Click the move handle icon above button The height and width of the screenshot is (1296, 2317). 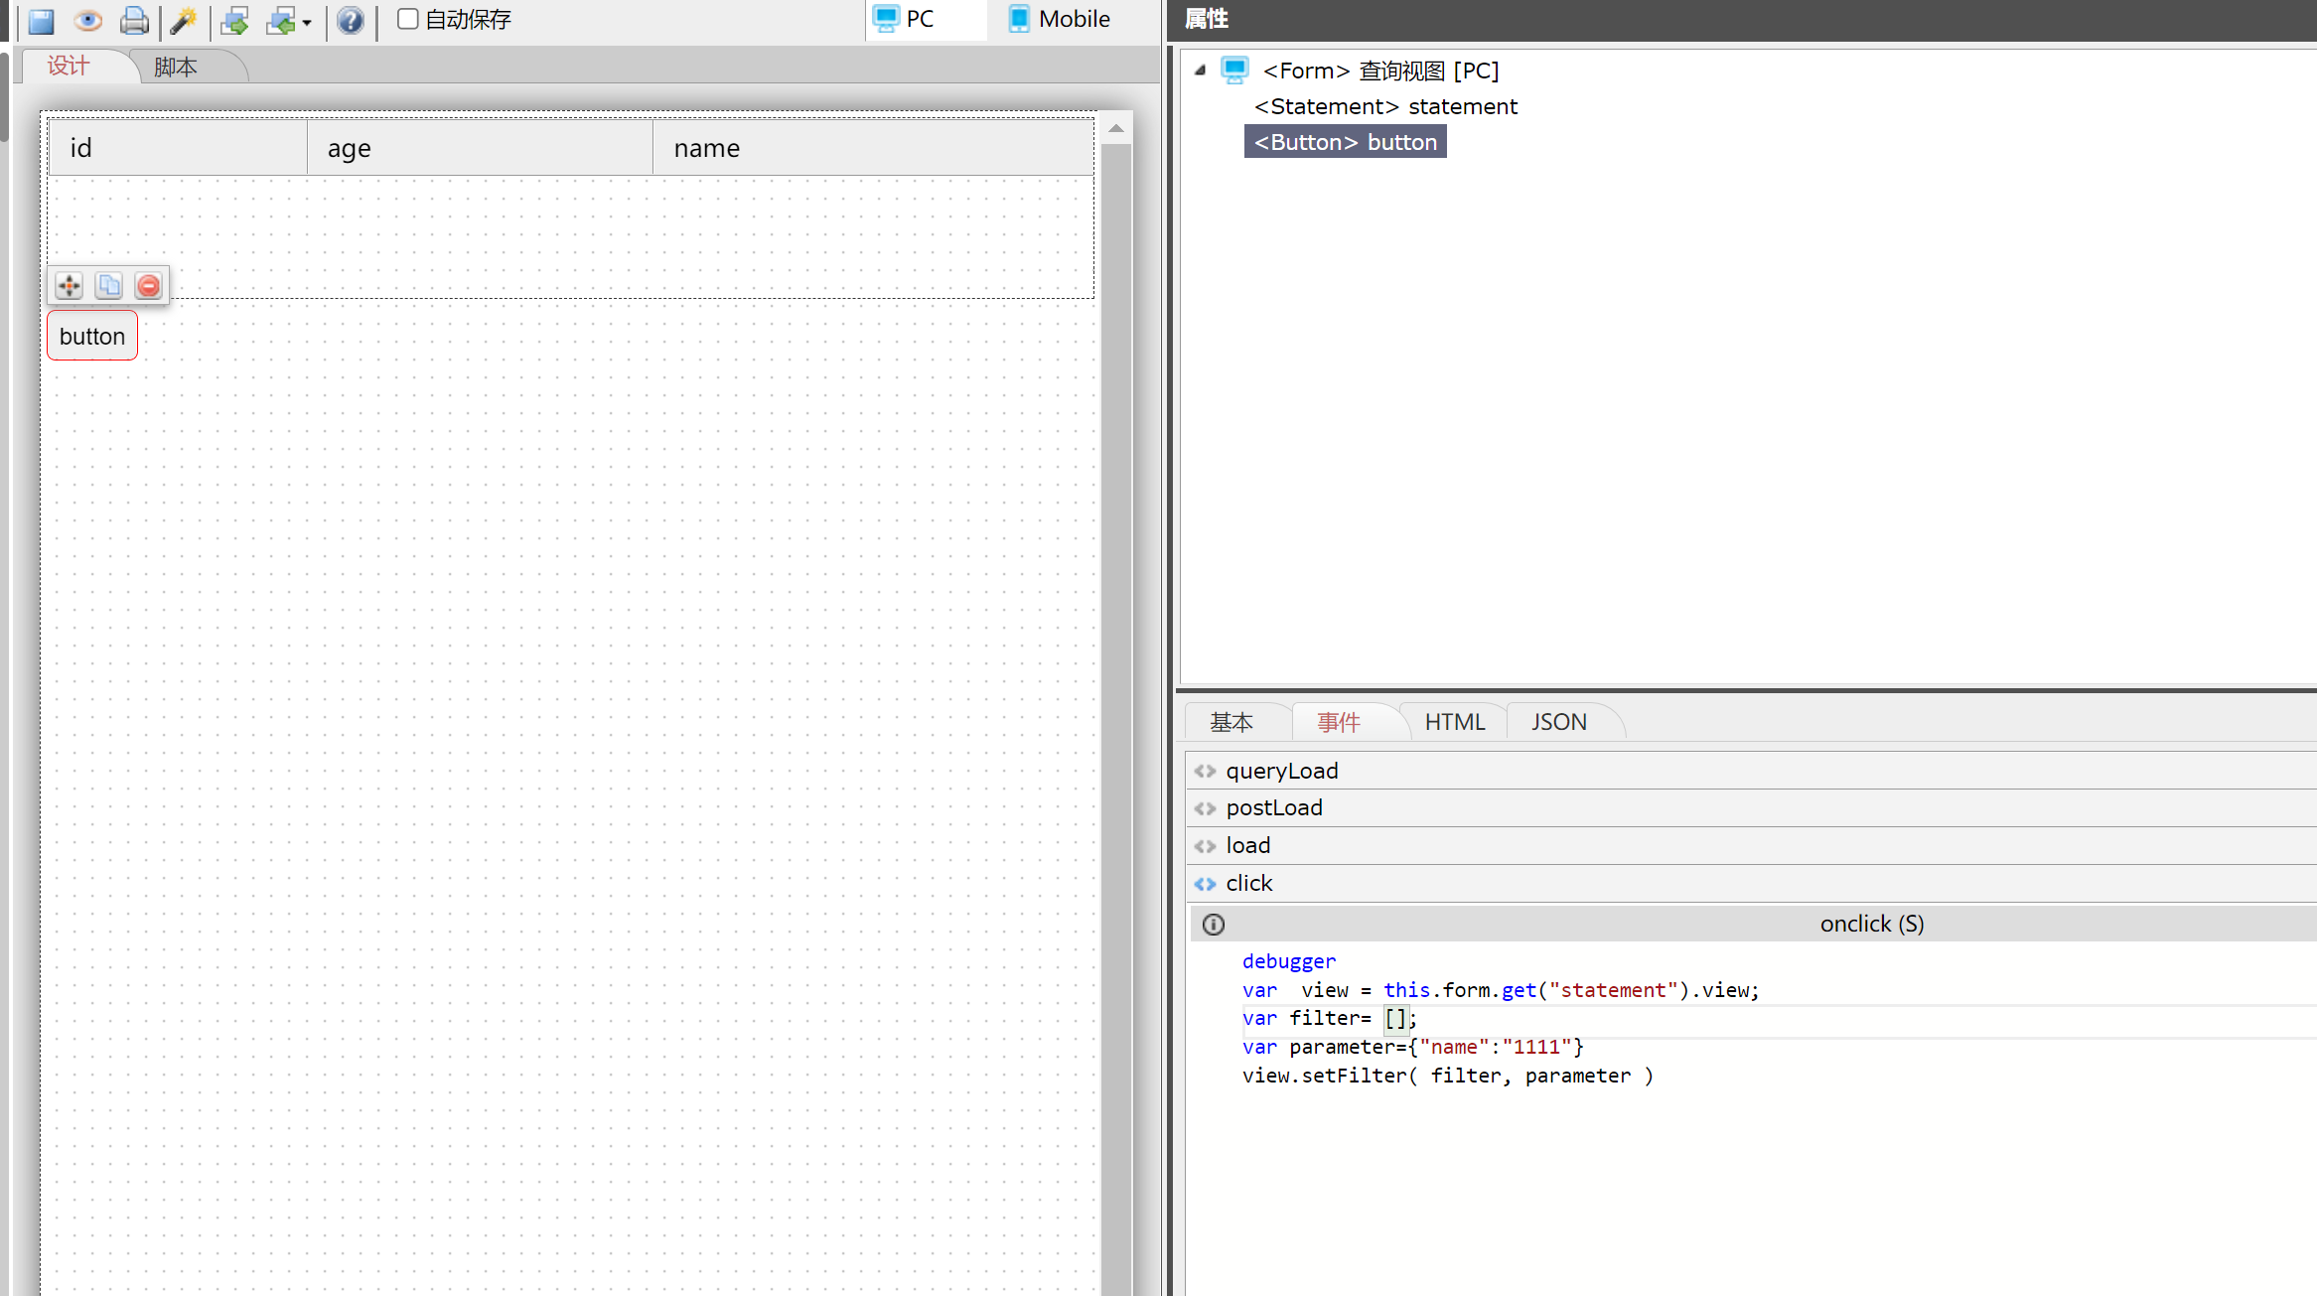coord(70,286)
